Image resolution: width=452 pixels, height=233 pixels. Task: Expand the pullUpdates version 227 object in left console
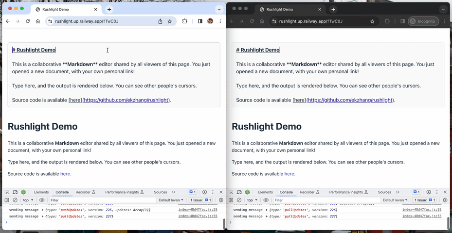pyautogui.click(x=43, y=216)
